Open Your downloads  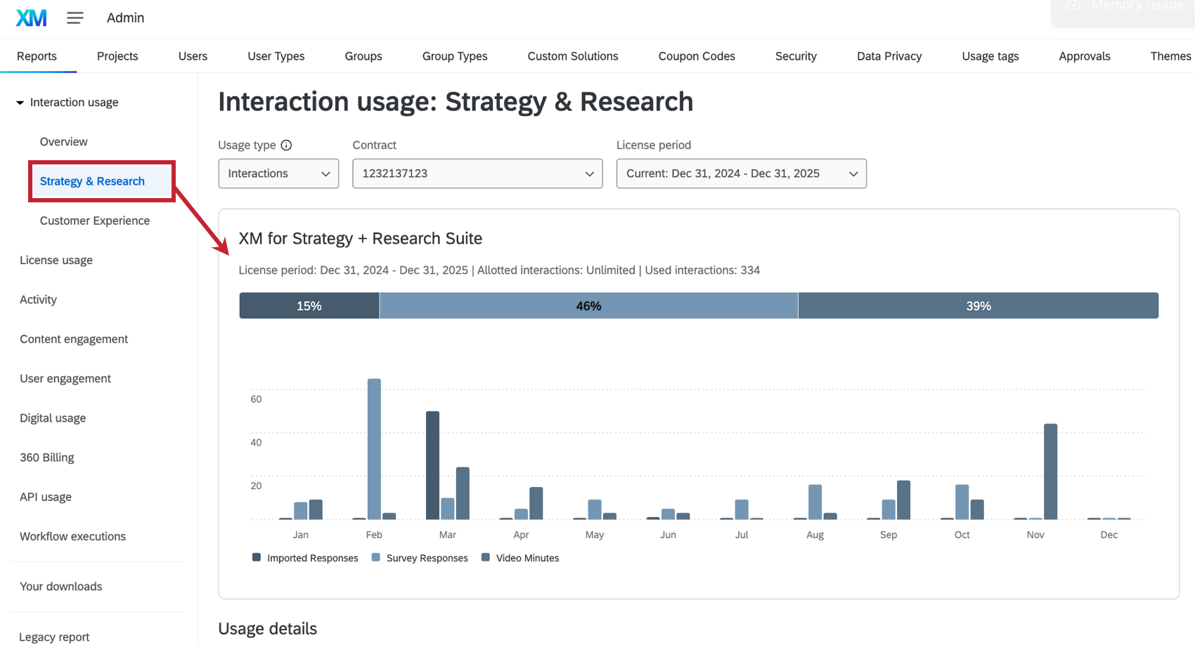[60, 586]
